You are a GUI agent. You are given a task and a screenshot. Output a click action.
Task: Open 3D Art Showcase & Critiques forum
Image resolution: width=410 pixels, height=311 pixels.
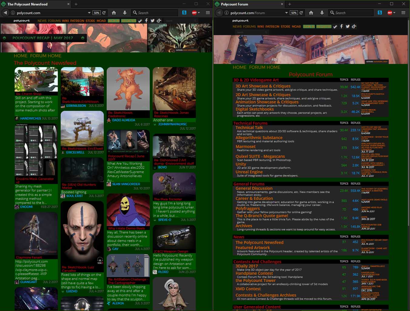click(x=263, y=86)
